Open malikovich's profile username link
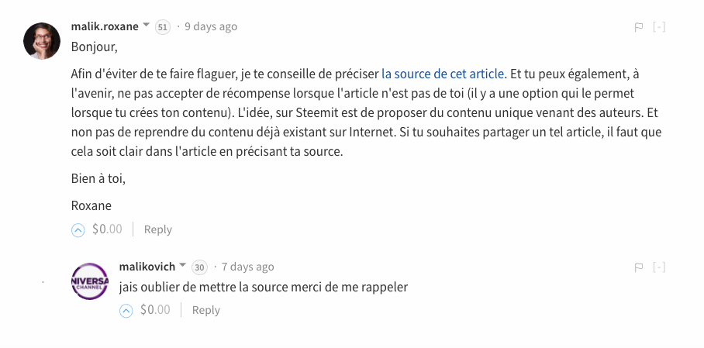The image size is (704, 348). 147,267
